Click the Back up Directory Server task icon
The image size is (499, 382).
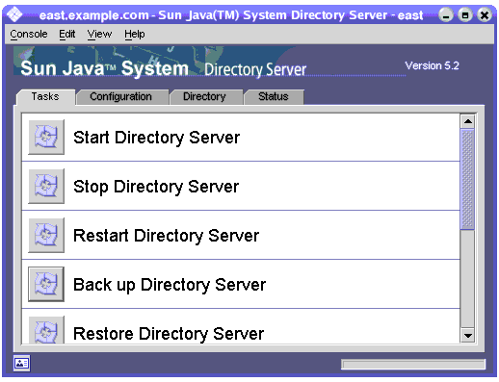pos(46,284)
